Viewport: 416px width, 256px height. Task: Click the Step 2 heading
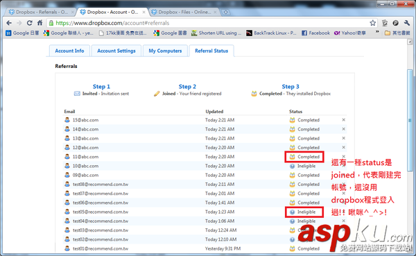click(187, 87)
